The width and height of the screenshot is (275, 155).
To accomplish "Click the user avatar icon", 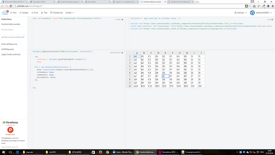I will [252, 13].
